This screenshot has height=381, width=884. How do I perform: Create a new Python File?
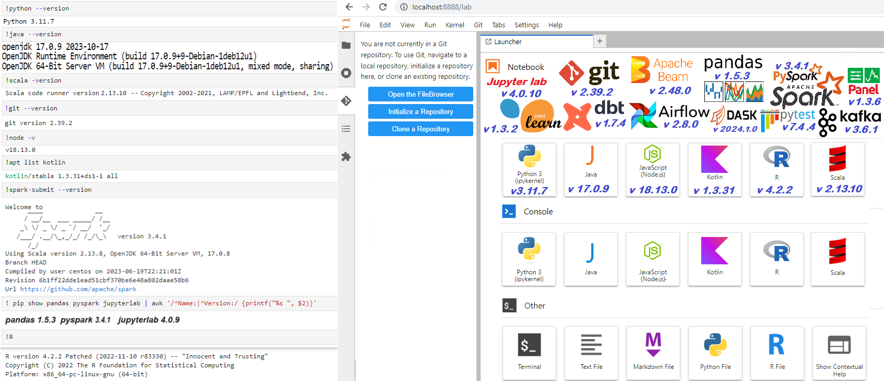point(715,353)
